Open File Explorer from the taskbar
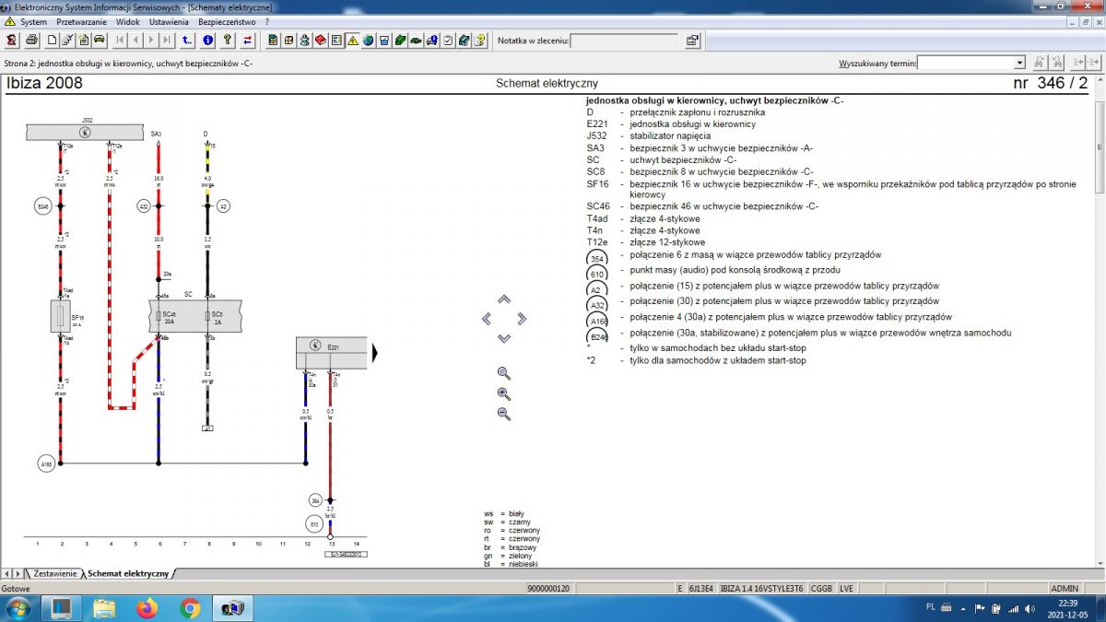This screenshot has height=622, width=1106. (104, 608)
